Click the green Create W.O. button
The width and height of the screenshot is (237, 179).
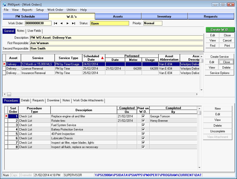tap(220, 30)
